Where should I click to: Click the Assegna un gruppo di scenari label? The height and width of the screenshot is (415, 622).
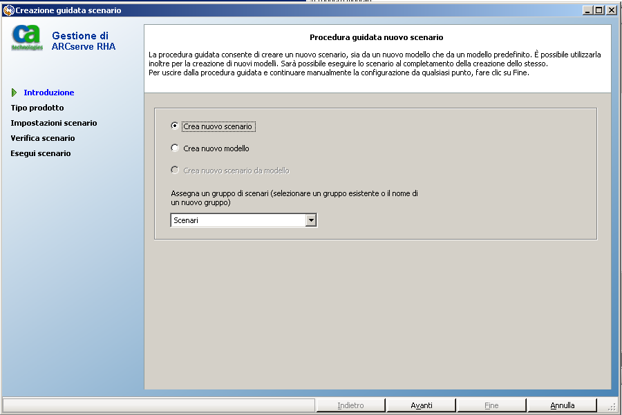point(294,197)
